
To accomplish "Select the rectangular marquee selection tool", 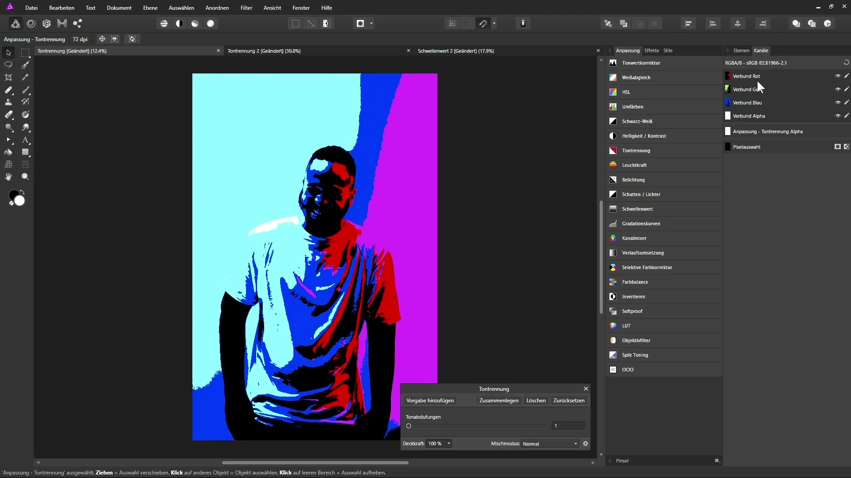I will [25, 53].
